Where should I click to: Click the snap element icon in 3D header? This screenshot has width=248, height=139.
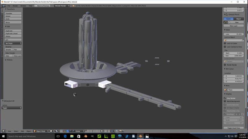point(113,131)
